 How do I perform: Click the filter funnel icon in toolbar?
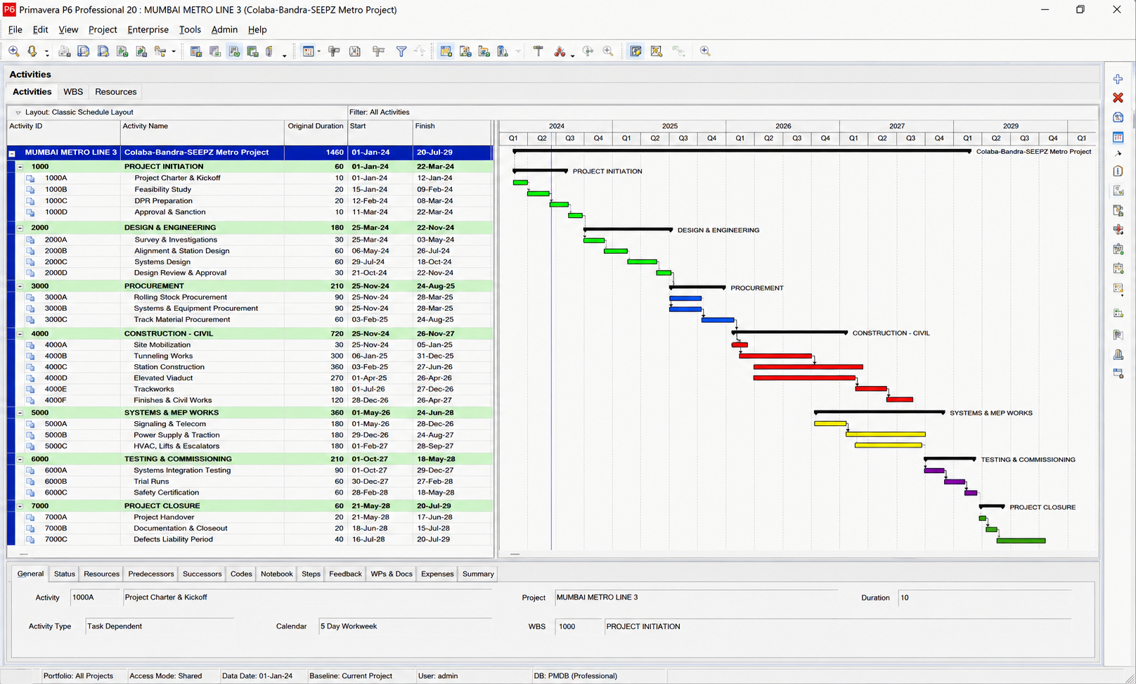[x=401, y=51]
